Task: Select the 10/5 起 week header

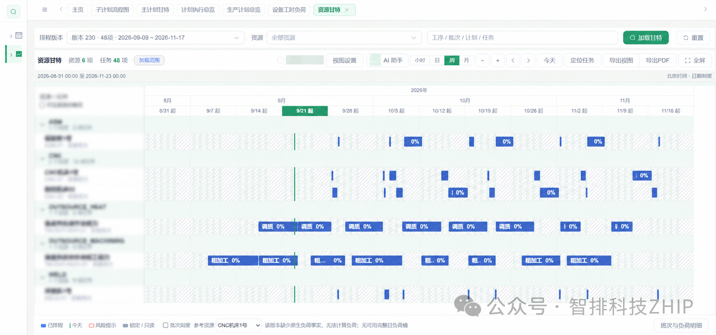Action: tap(396, 111)
